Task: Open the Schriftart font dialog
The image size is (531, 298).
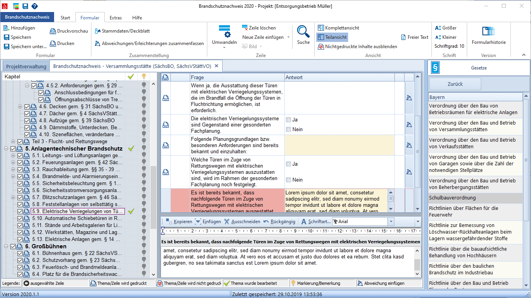Action: (x=315, y=222)
